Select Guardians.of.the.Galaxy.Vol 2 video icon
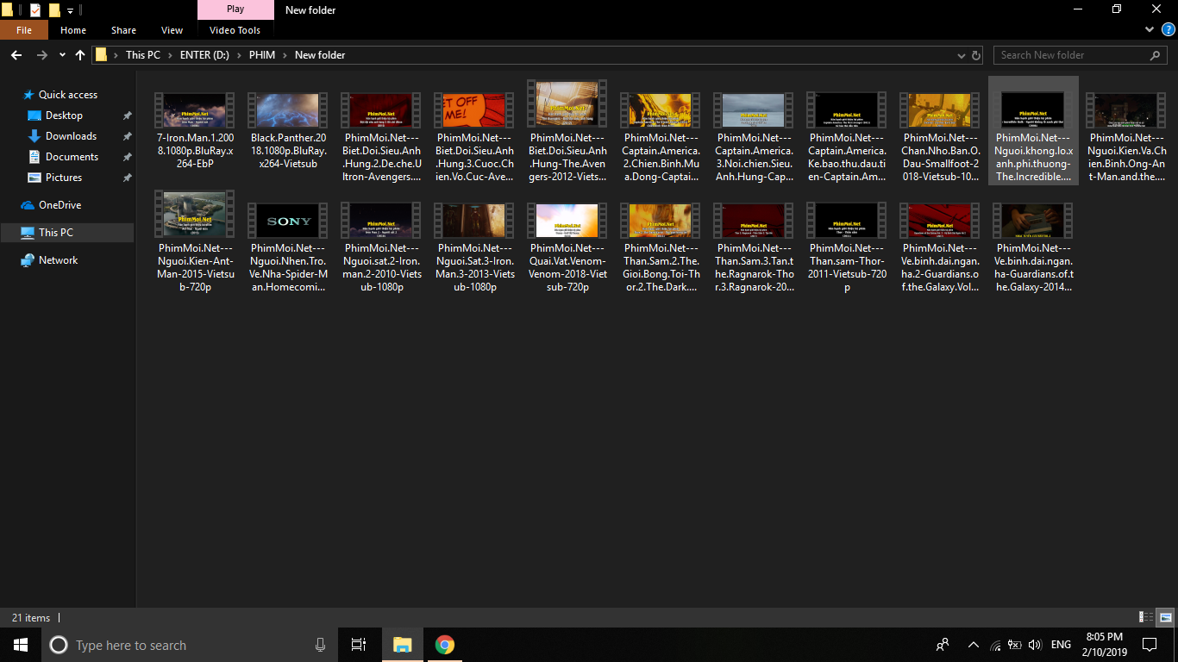Viewport: 1178px width, 662px height. pos(940,221)
